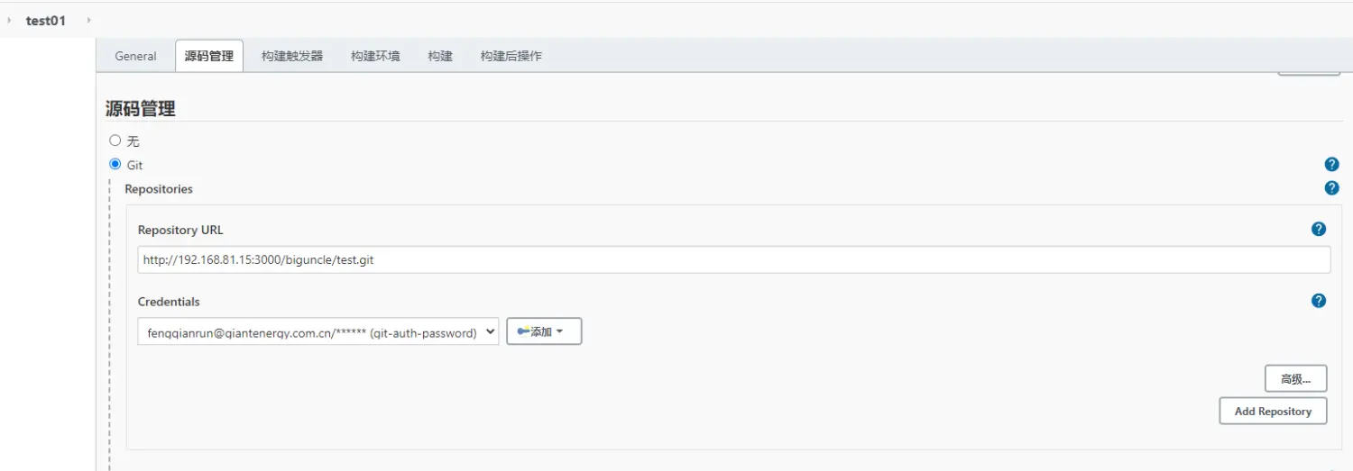Screen dimensions: 1353x471
Task: Open the Credentials selection dropdown
Action: (x=318, y=332)
